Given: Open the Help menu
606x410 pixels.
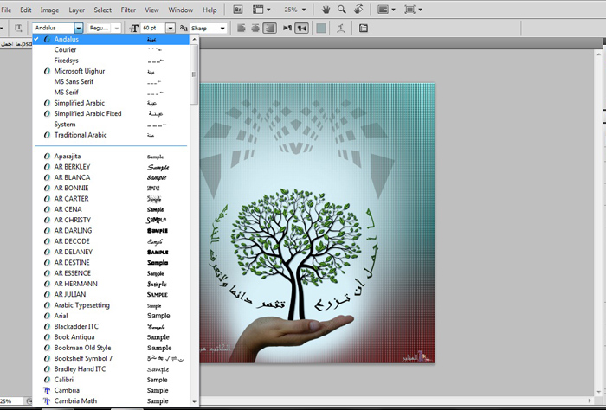Looking at the screenshot, I should 210,10.
